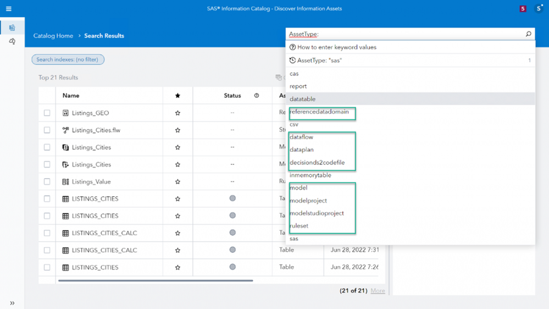Open the notifications badge showing 5
This screenshot has height=309, width=549.
click(x=523, y=9)
